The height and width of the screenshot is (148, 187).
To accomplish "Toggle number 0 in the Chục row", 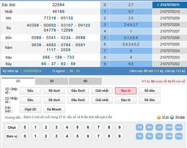I will (25, 127).
